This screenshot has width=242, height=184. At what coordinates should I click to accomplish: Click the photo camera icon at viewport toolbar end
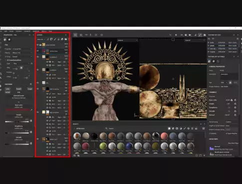click(205, 35)
